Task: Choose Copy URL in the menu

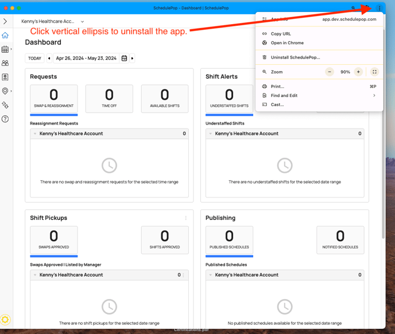Action: point(319,34)
